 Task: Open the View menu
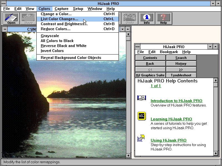point(30,9)
